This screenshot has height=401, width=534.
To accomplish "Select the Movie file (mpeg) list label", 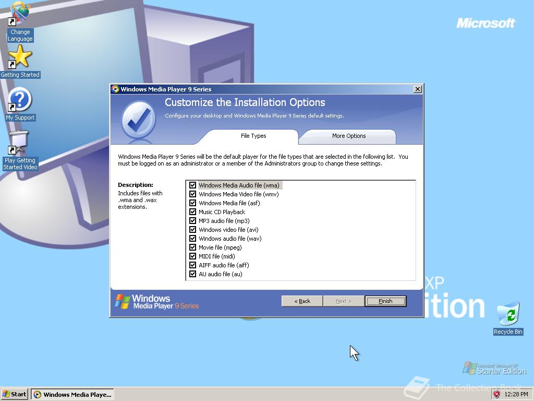I will click(x=220, y=247).
